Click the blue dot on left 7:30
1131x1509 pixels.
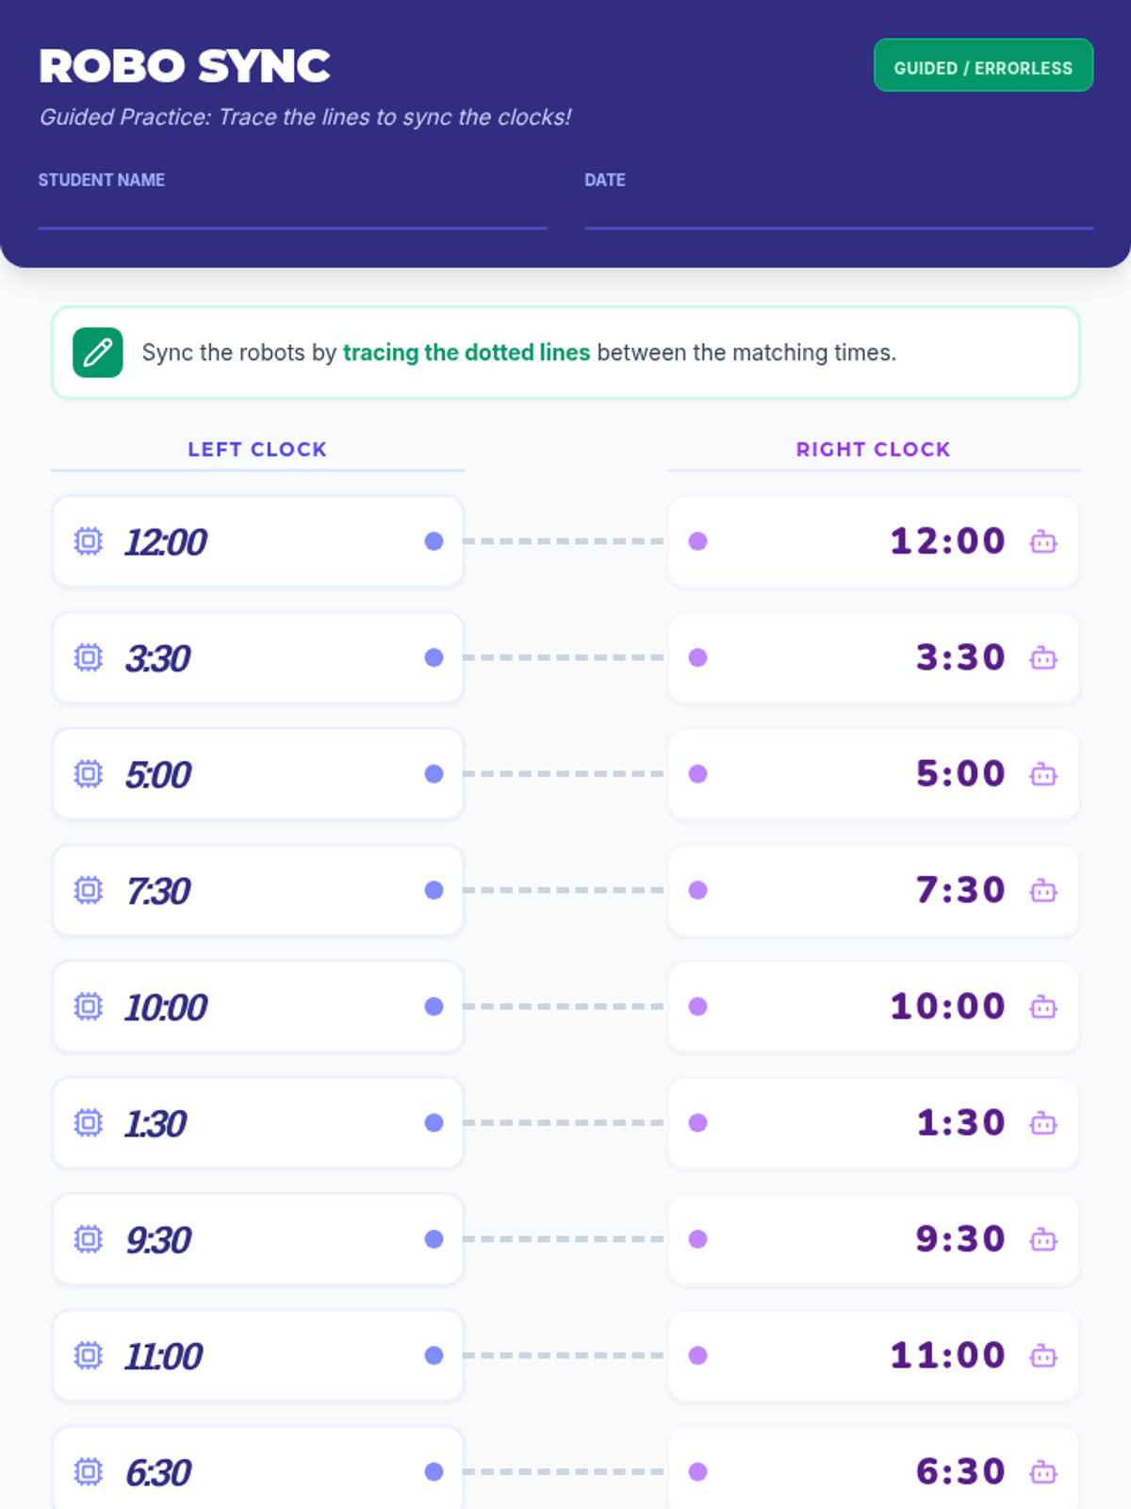pyautogui.click(x=434, y=890)
